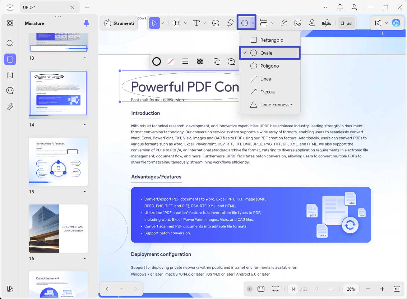Select the pencil drawing tool
The image size is (407, 299).
[230, 23]
